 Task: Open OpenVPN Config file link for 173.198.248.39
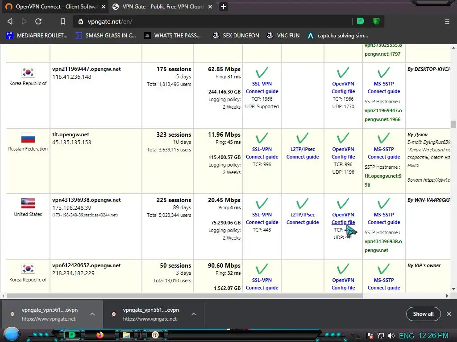(x=343, y=218)
